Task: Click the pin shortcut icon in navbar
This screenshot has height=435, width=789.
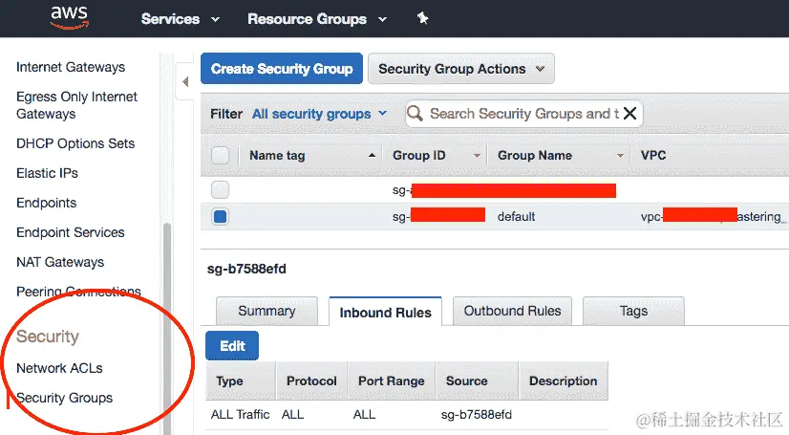Action: [x=423, y=18]
